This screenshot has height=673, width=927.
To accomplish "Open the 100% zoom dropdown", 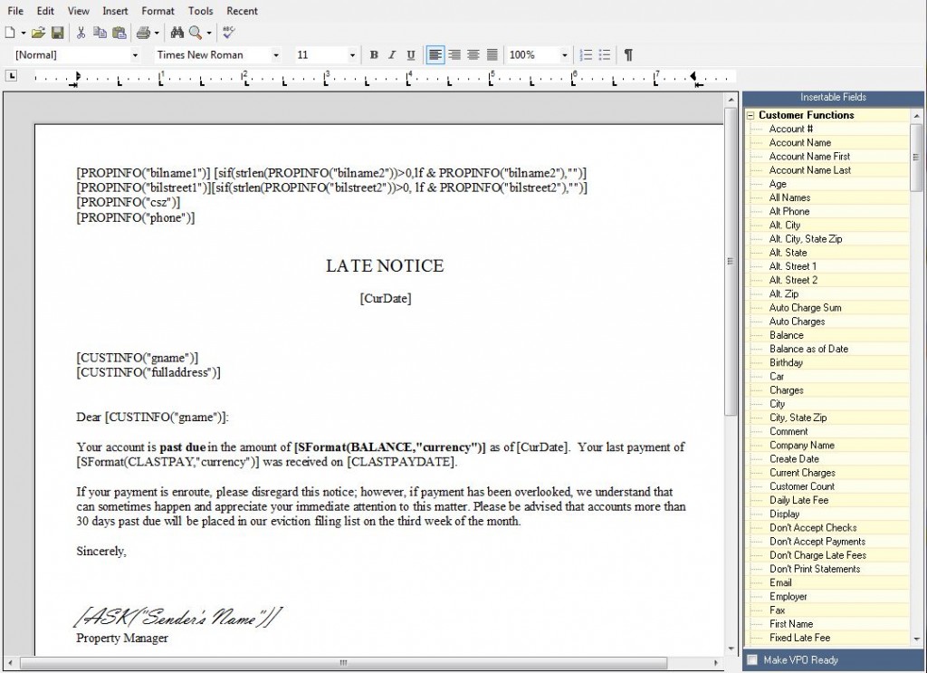I will [565, 55].
